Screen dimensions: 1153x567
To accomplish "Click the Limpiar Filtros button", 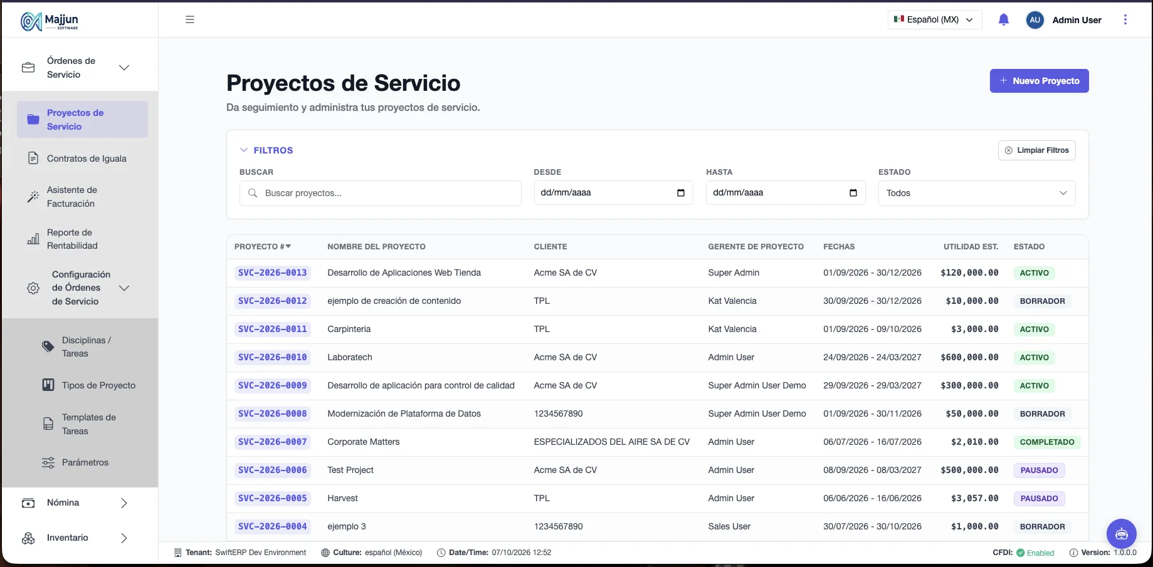I will (x=1036, y=150).
